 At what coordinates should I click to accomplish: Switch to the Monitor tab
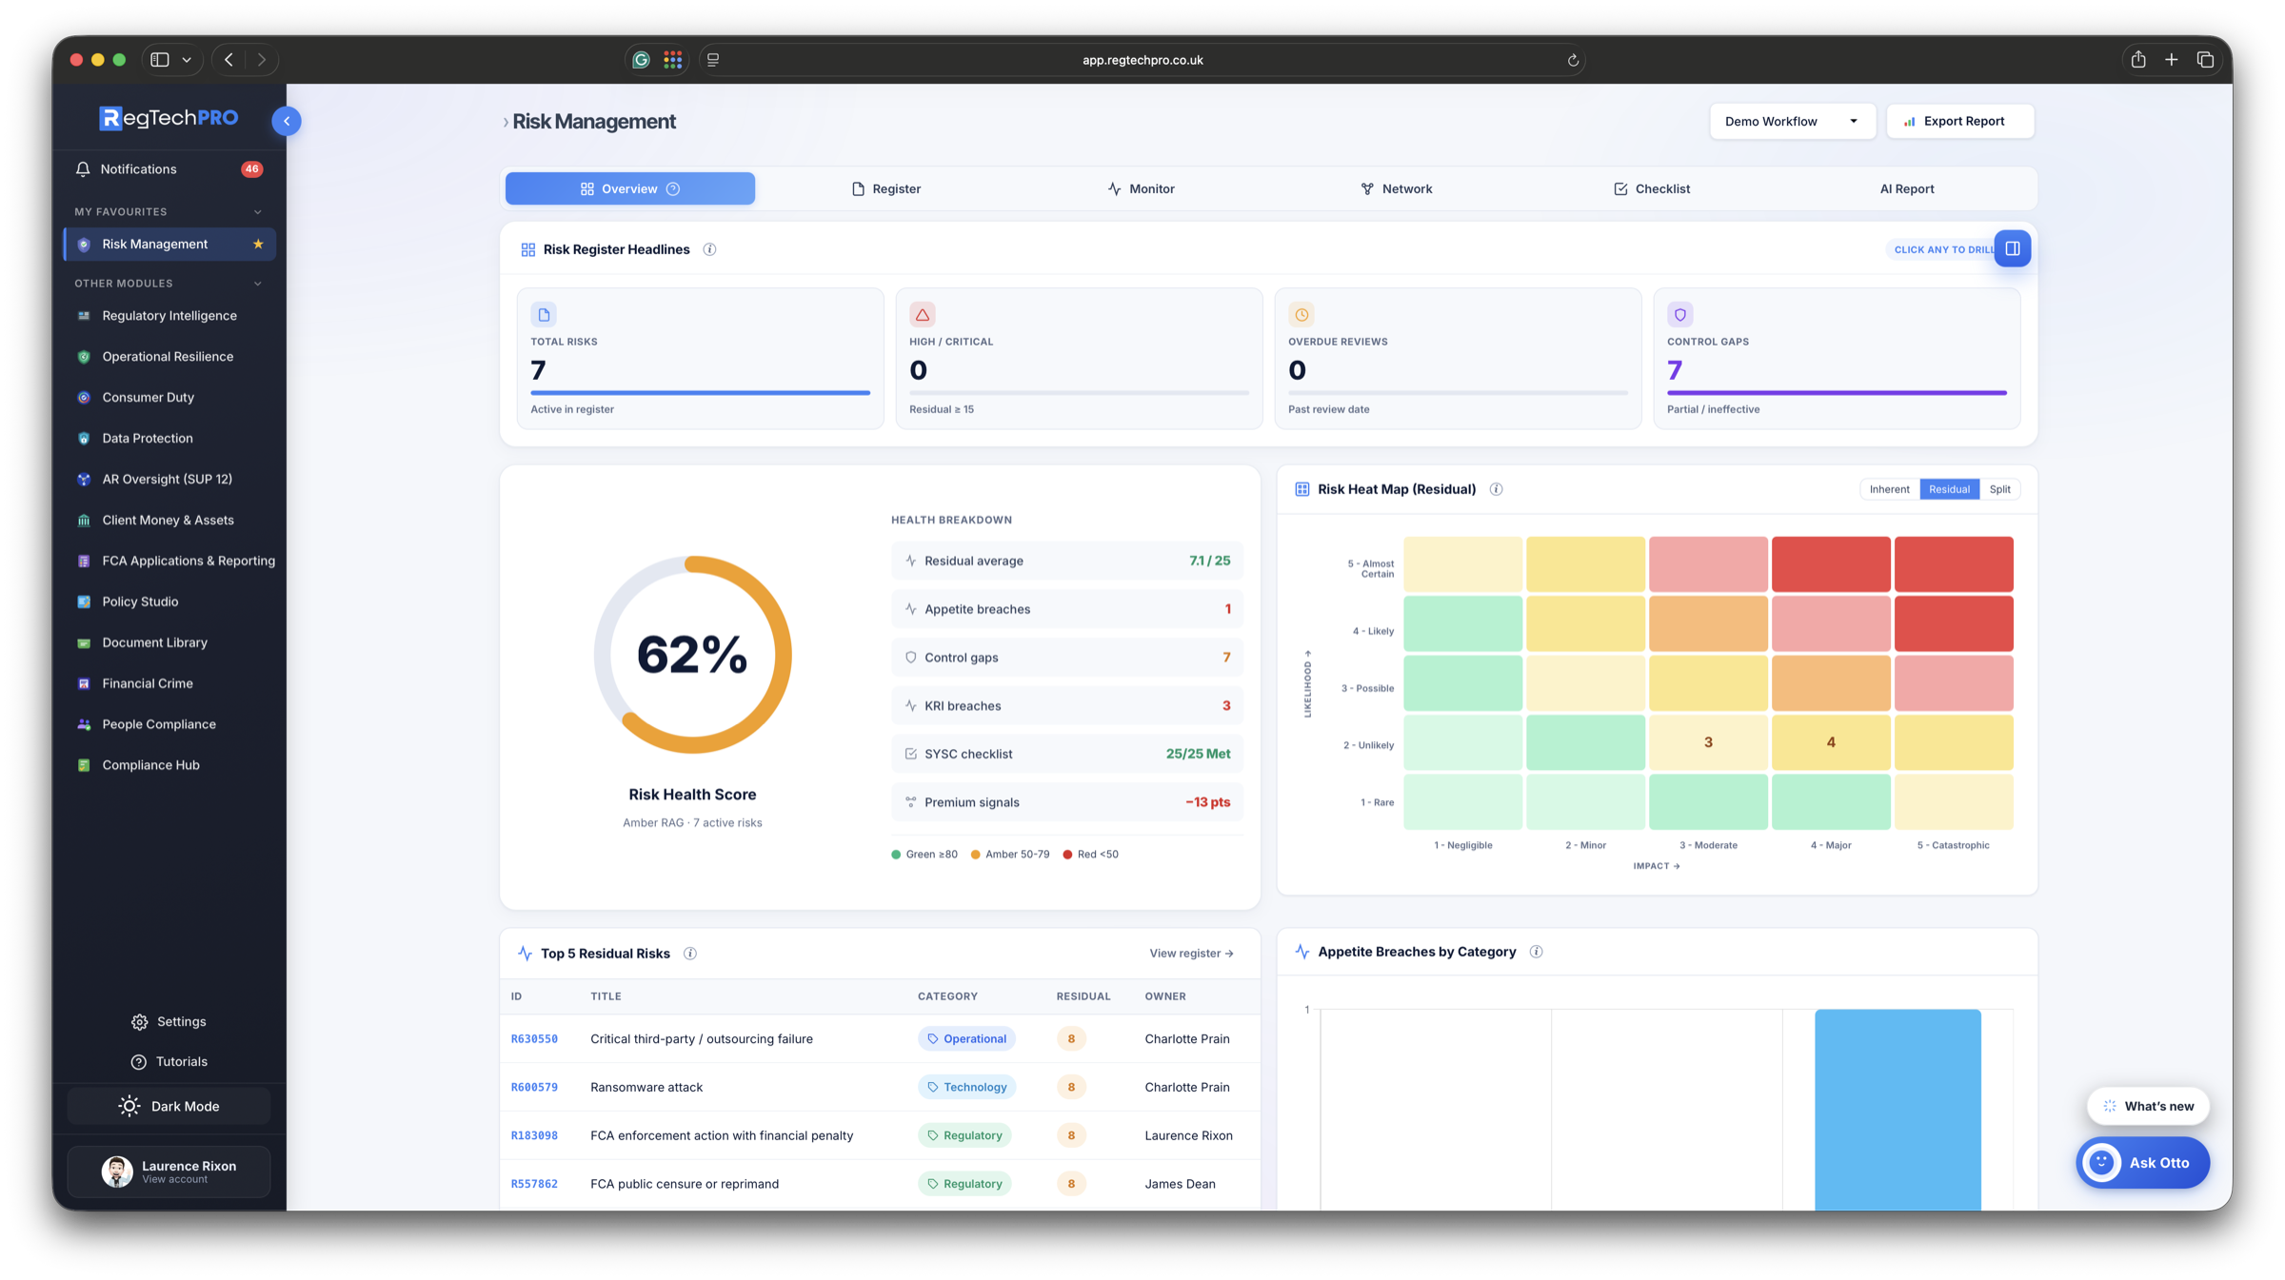1141,188
